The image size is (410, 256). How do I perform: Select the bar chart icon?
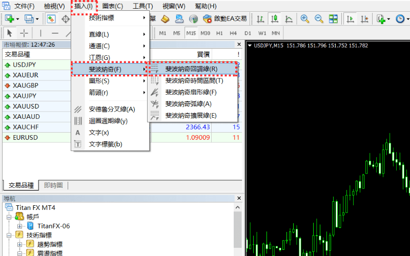260,19
